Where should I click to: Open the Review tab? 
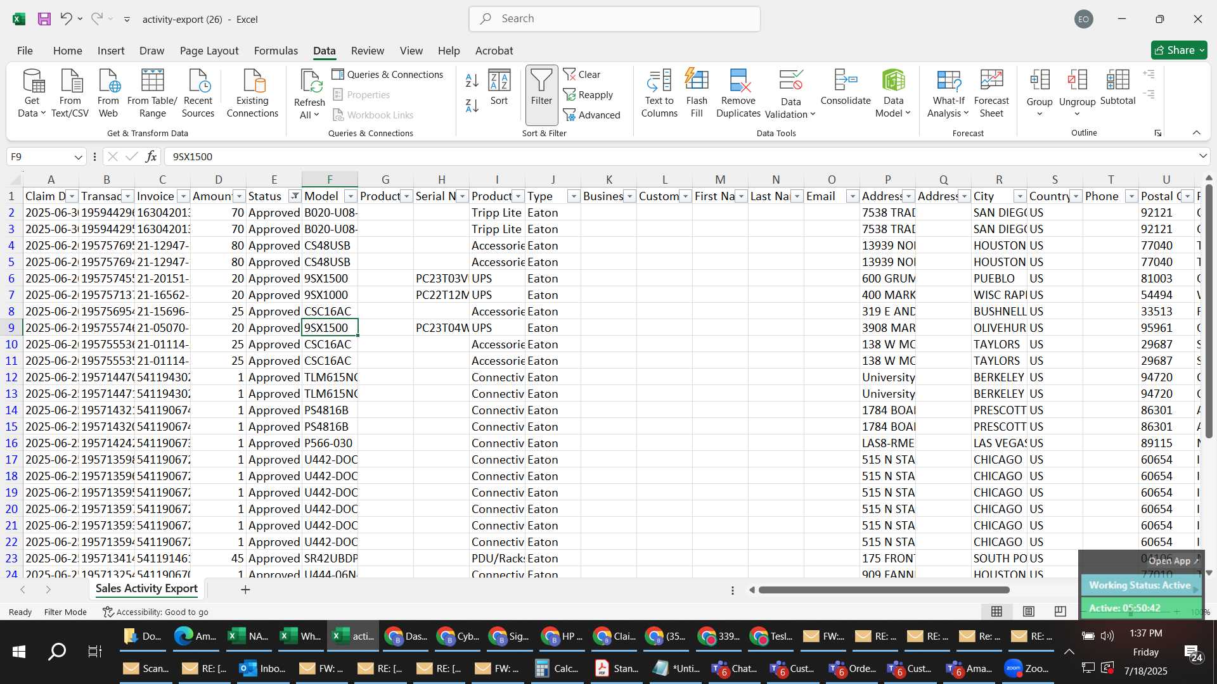click(368, 51)
